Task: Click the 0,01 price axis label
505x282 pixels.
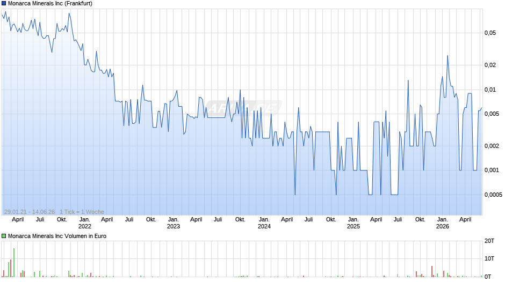Action: pos(490,90)
